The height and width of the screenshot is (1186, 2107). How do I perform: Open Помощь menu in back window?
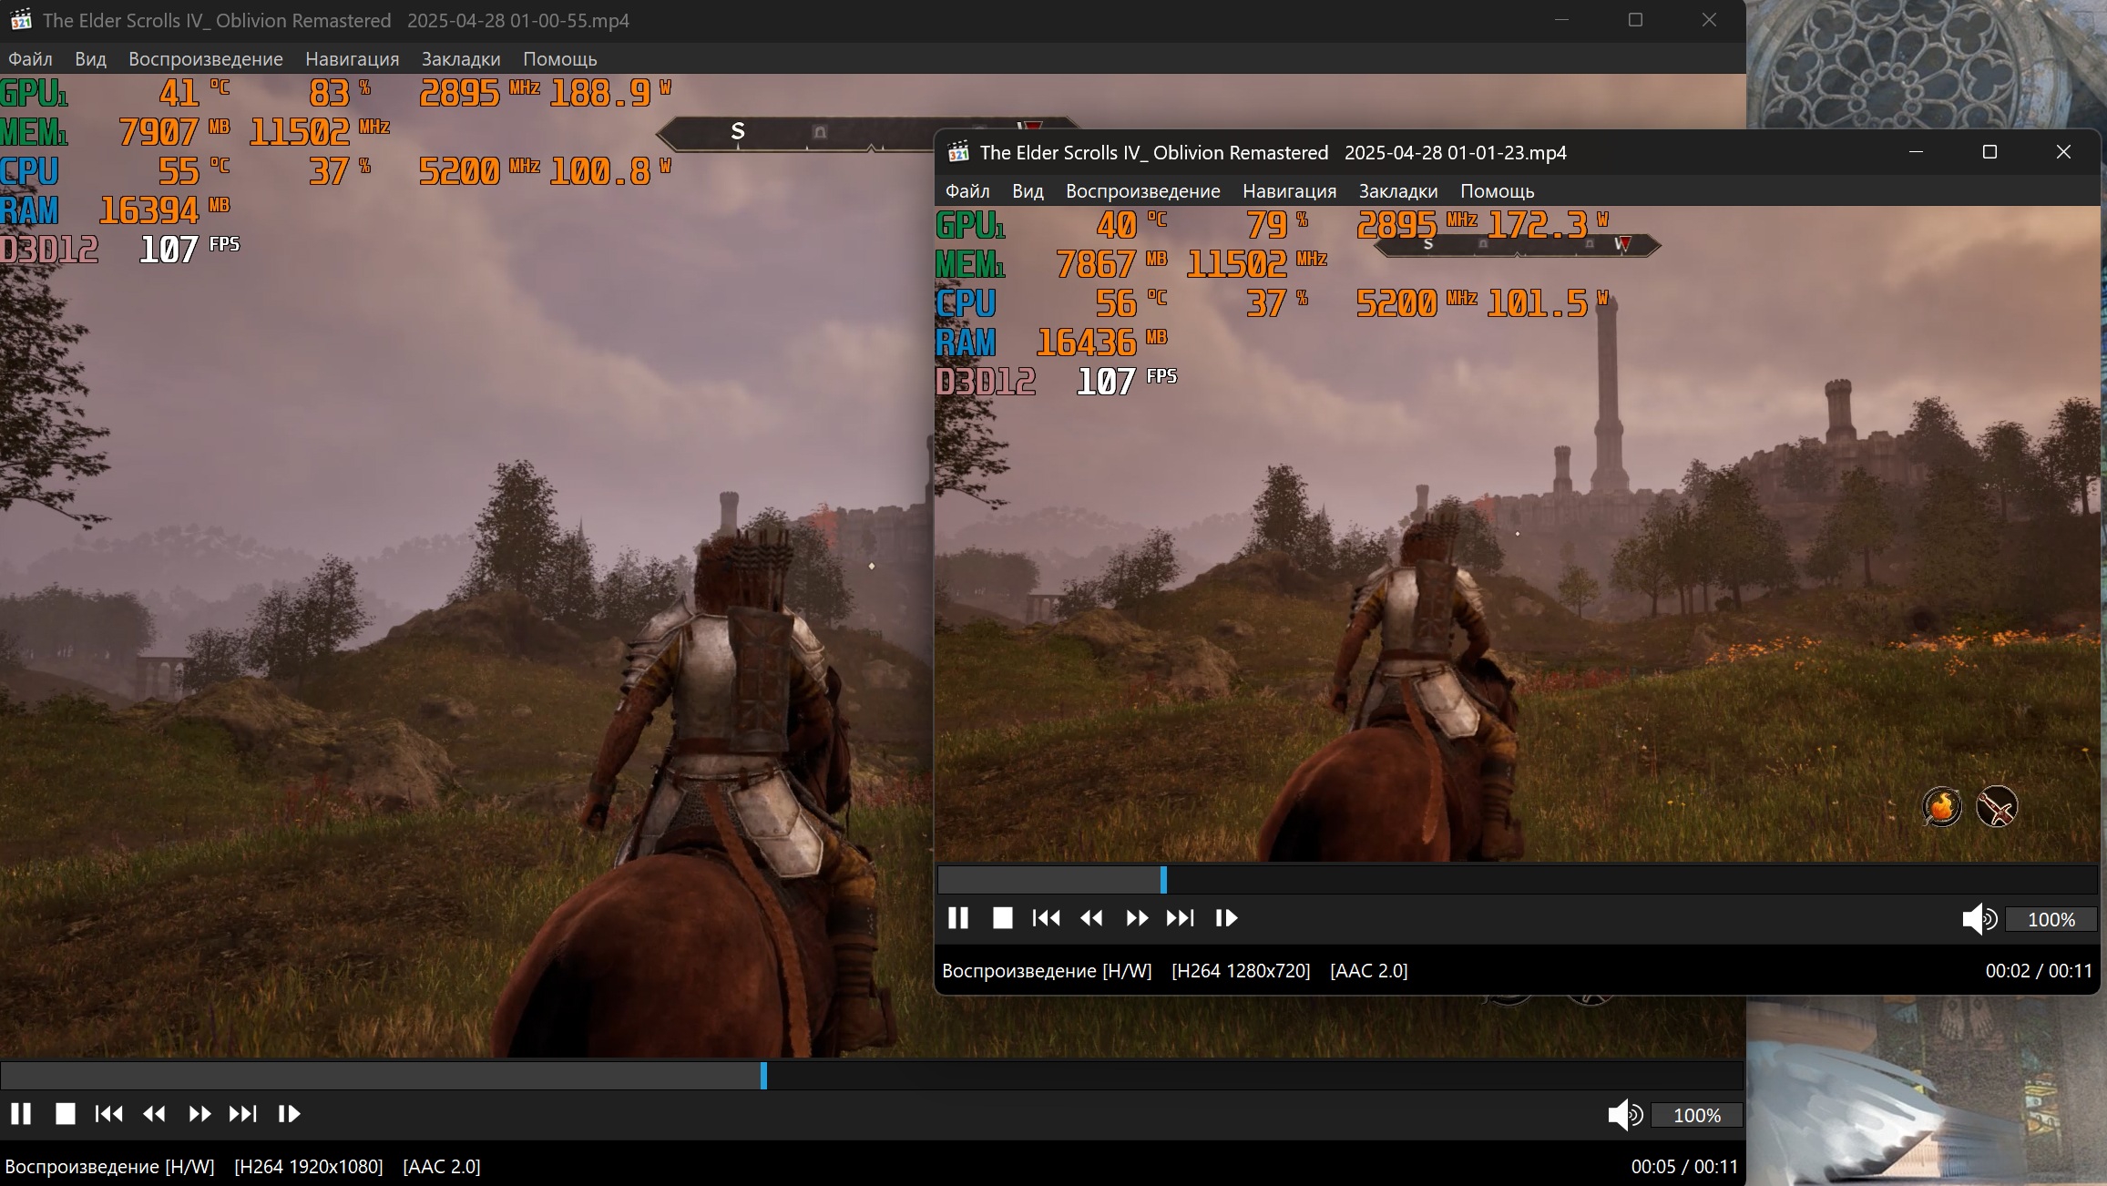[559, 59]
